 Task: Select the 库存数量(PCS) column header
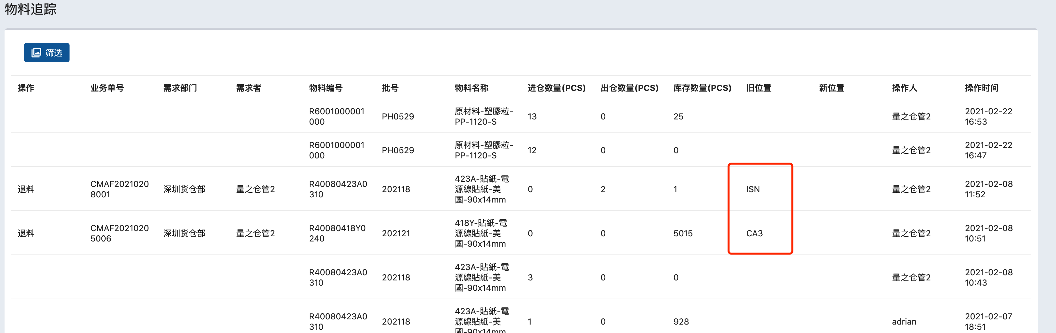click(x=702, y=88)
